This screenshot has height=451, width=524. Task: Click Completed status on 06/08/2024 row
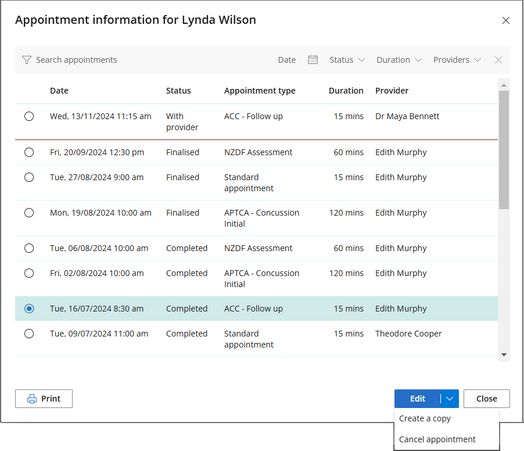point(187,248)
